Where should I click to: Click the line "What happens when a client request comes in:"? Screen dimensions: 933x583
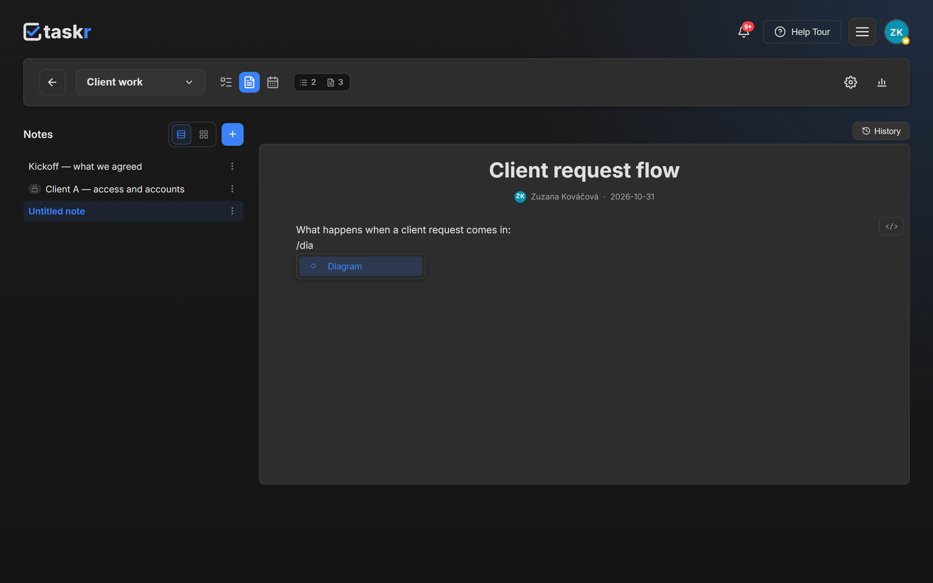click(403, 230)
